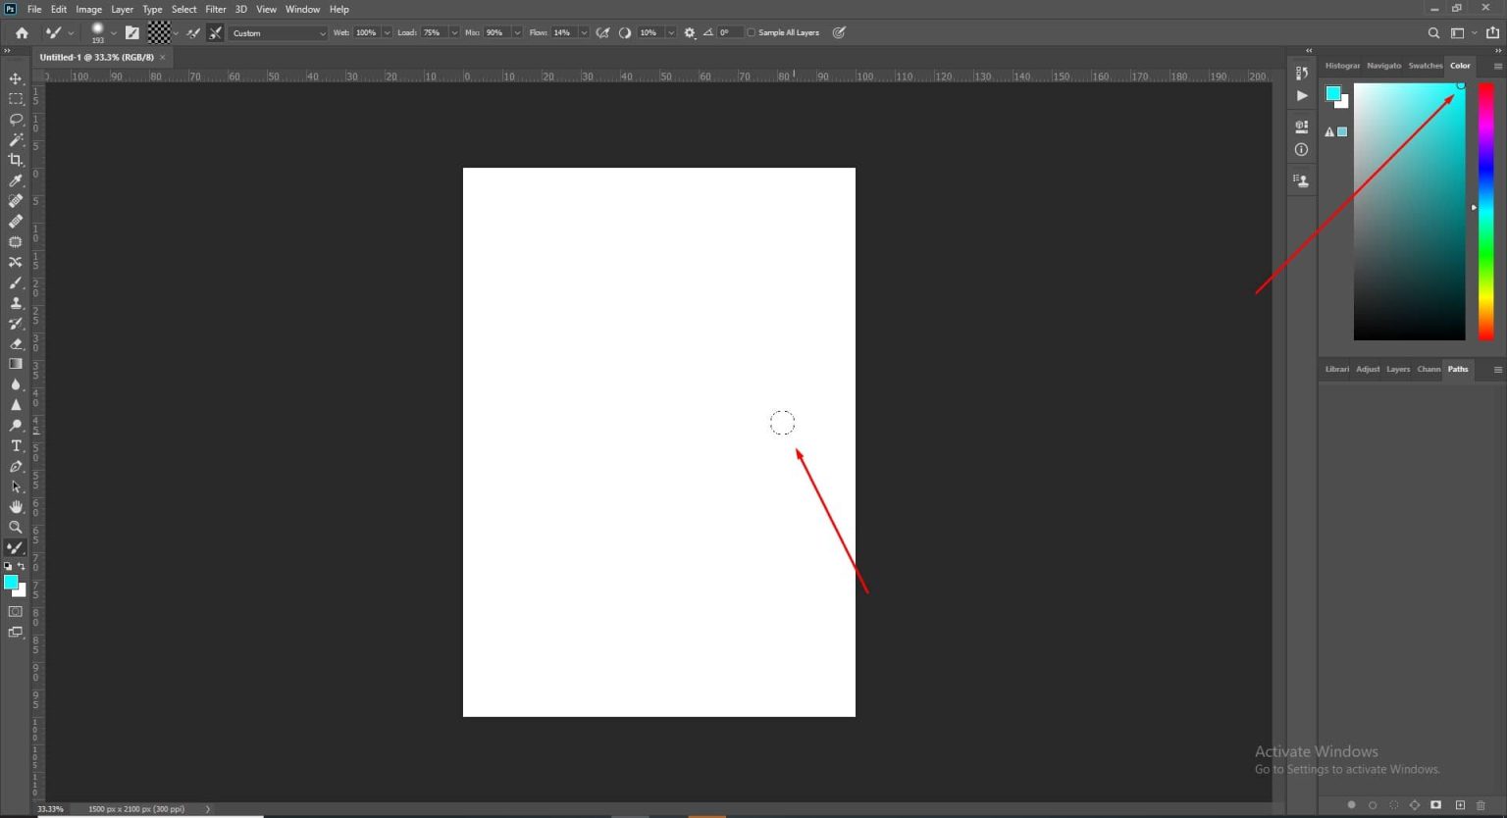Switch to default foreground and background colors

click(7, 566)
